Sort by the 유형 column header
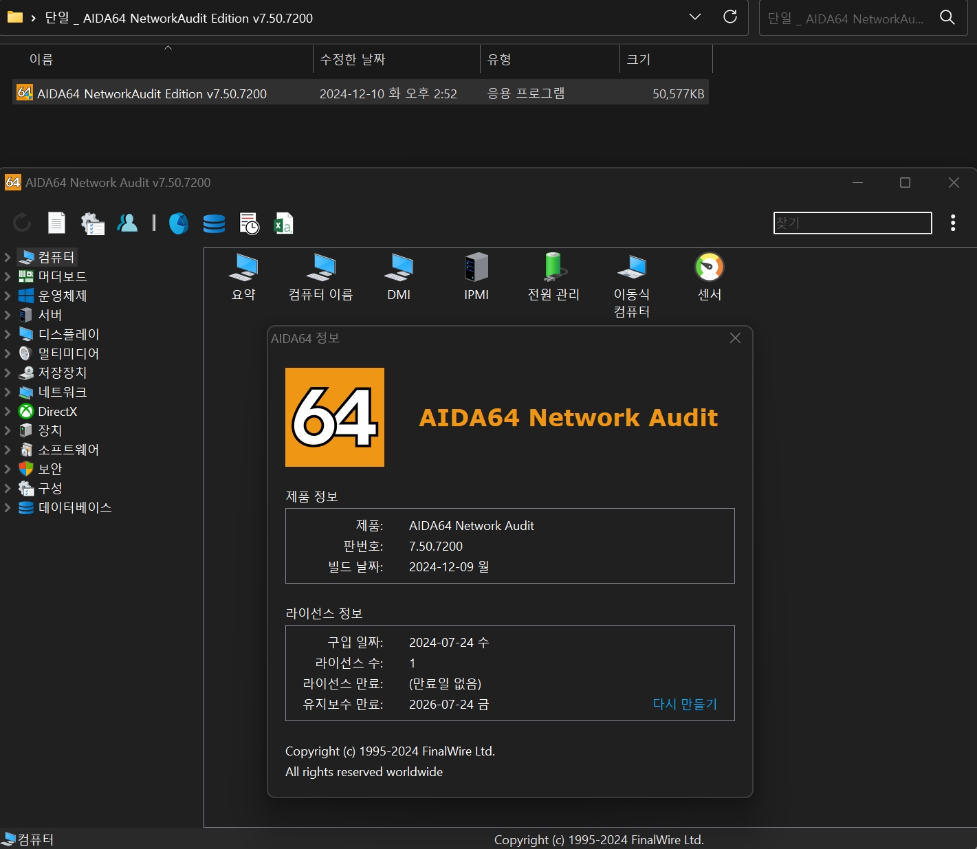The image size is (977, 849). [x=550, y=59]
